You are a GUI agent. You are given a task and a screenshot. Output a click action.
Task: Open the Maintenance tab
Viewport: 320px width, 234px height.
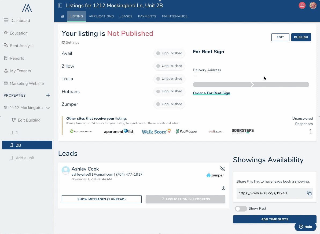(x=175, y=16)
